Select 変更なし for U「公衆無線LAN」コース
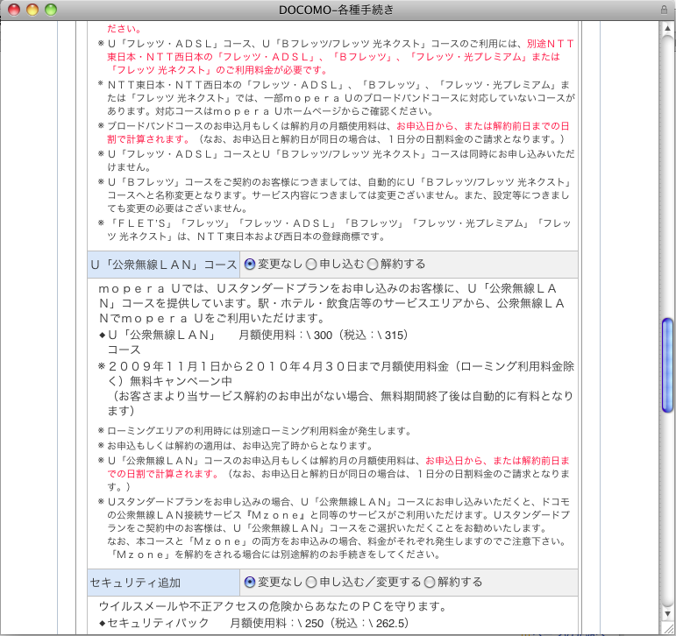Screen dimensions: 676x636 250,265
